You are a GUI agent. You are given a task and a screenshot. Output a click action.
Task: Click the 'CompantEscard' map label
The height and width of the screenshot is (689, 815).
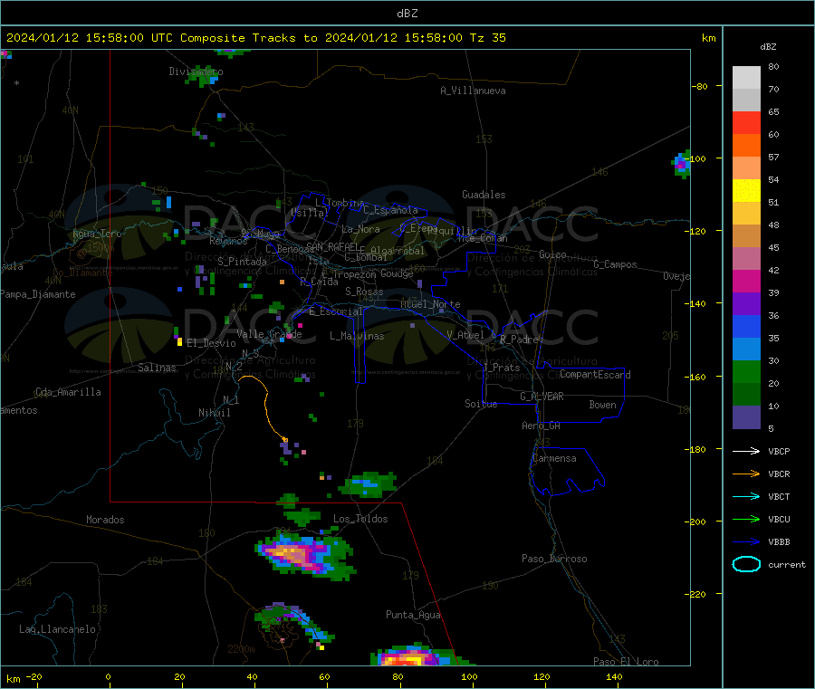coord(595,375)
